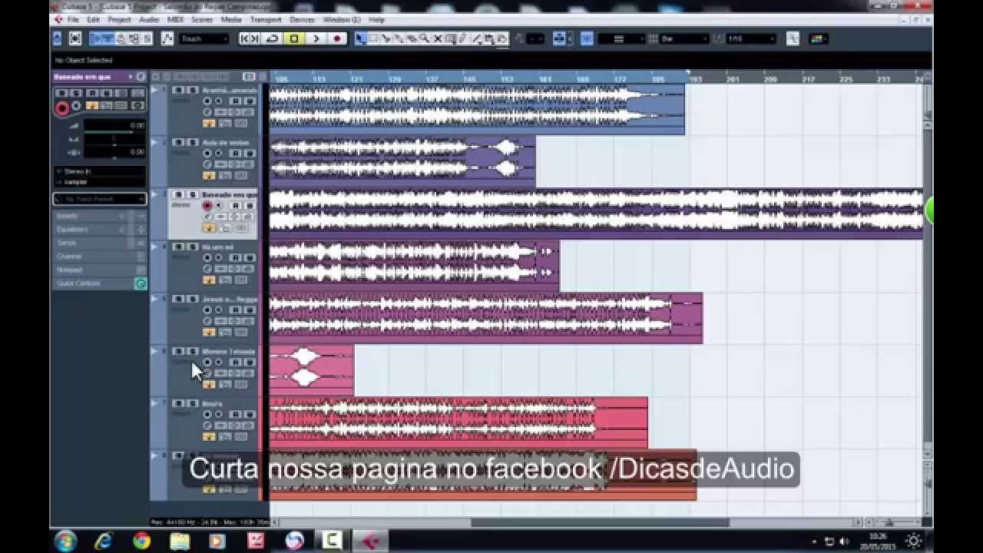Launch Internet Explorer from the taskbar
Screen dimensions: 983x553
103,541
